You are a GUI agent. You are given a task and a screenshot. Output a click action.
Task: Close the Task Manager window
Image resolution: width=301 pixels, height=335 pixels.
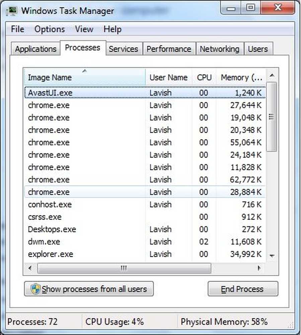pyautogui.click(x=278, y=8)
